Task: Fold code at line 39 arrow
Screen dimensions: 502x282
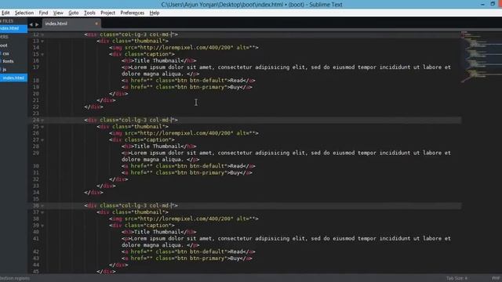Action: pyautogui.click(x=42, y=226)
